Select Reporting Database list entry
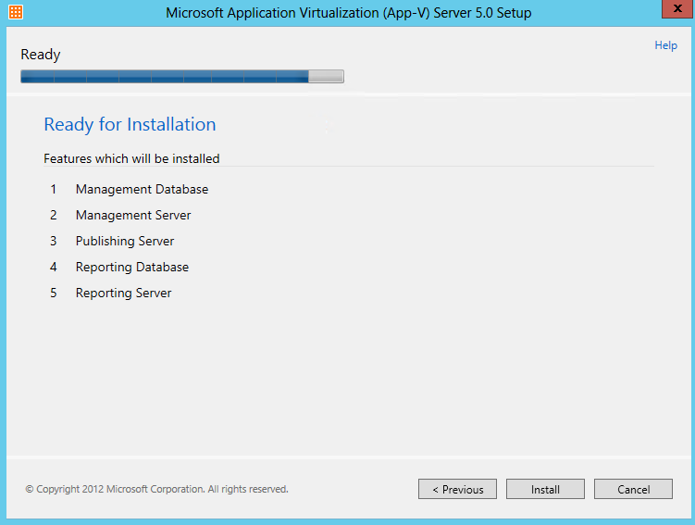The image size is (695, 525). (132, 267)
